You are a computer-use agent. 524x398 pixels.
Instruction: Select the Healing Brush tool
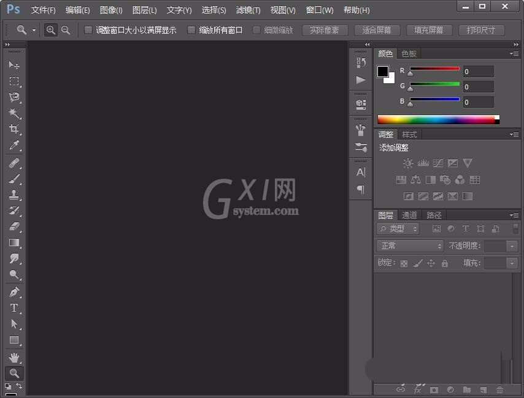pyautogui.click(x=14, y=163)
